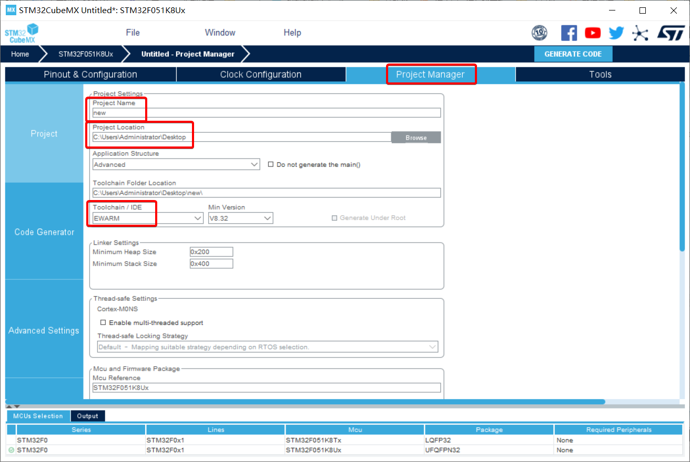Click the ST logo icon
Screen dimensions: 690x462
click(671, 33)
